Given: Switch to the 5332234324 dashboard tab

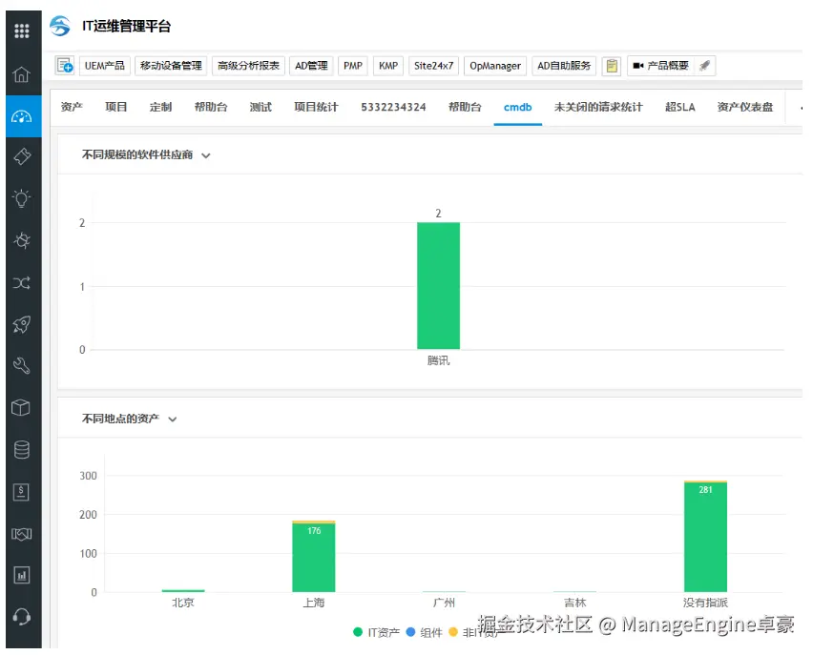Looking at the screenshot, I should click(393, 108).
